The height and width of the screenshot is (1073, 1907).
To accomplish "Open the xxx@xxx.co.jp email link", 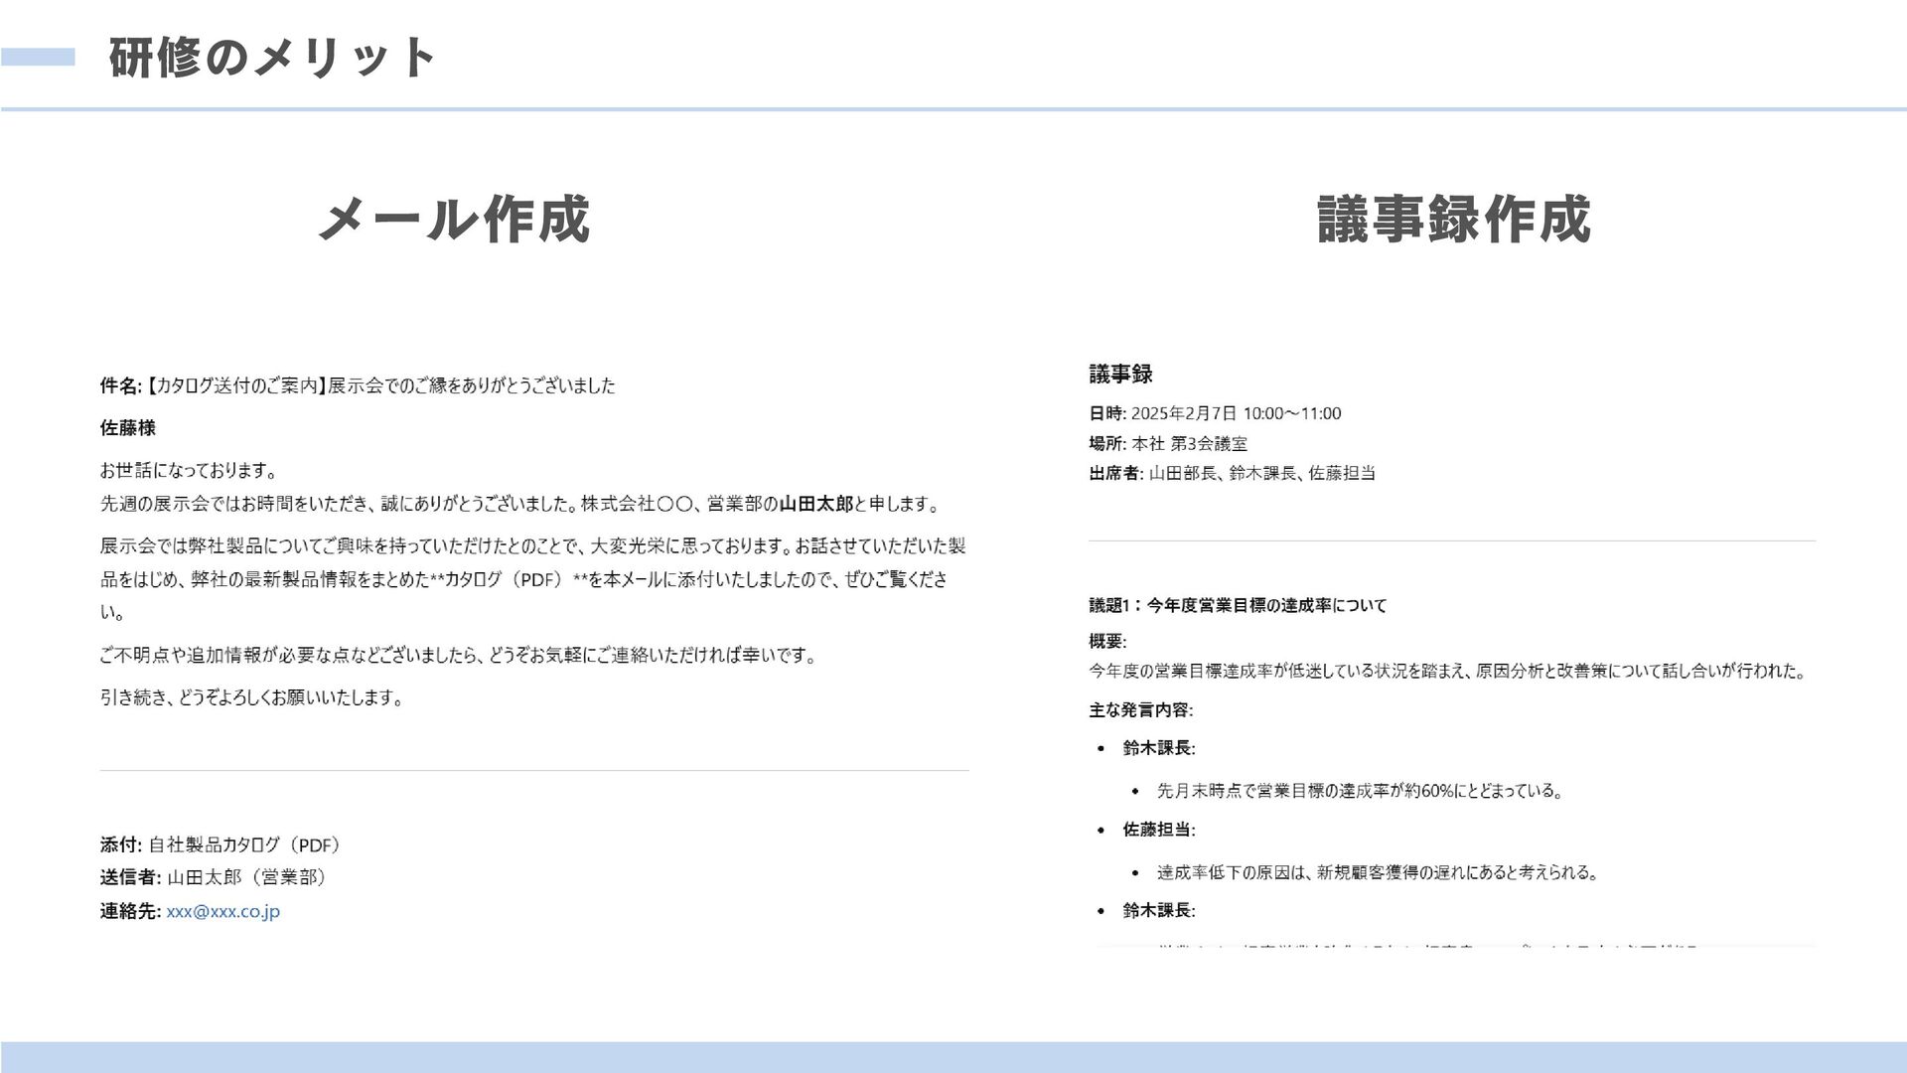I will coord(222,911).
